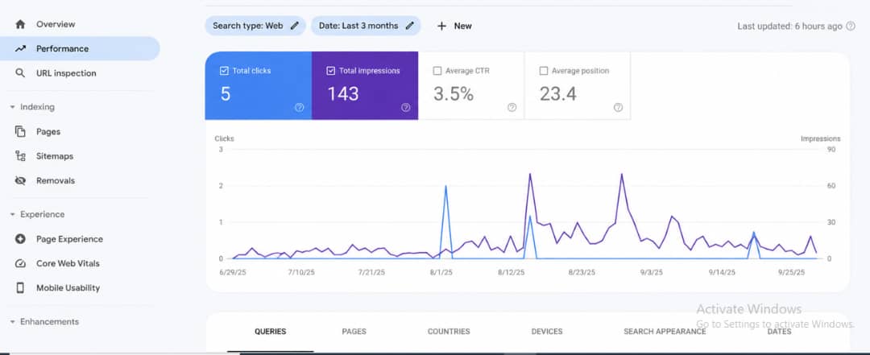The width and height of the screenshot is (870, 355).
Task: Switch to the QUERIES tab
Action: (x=270, y=332)
